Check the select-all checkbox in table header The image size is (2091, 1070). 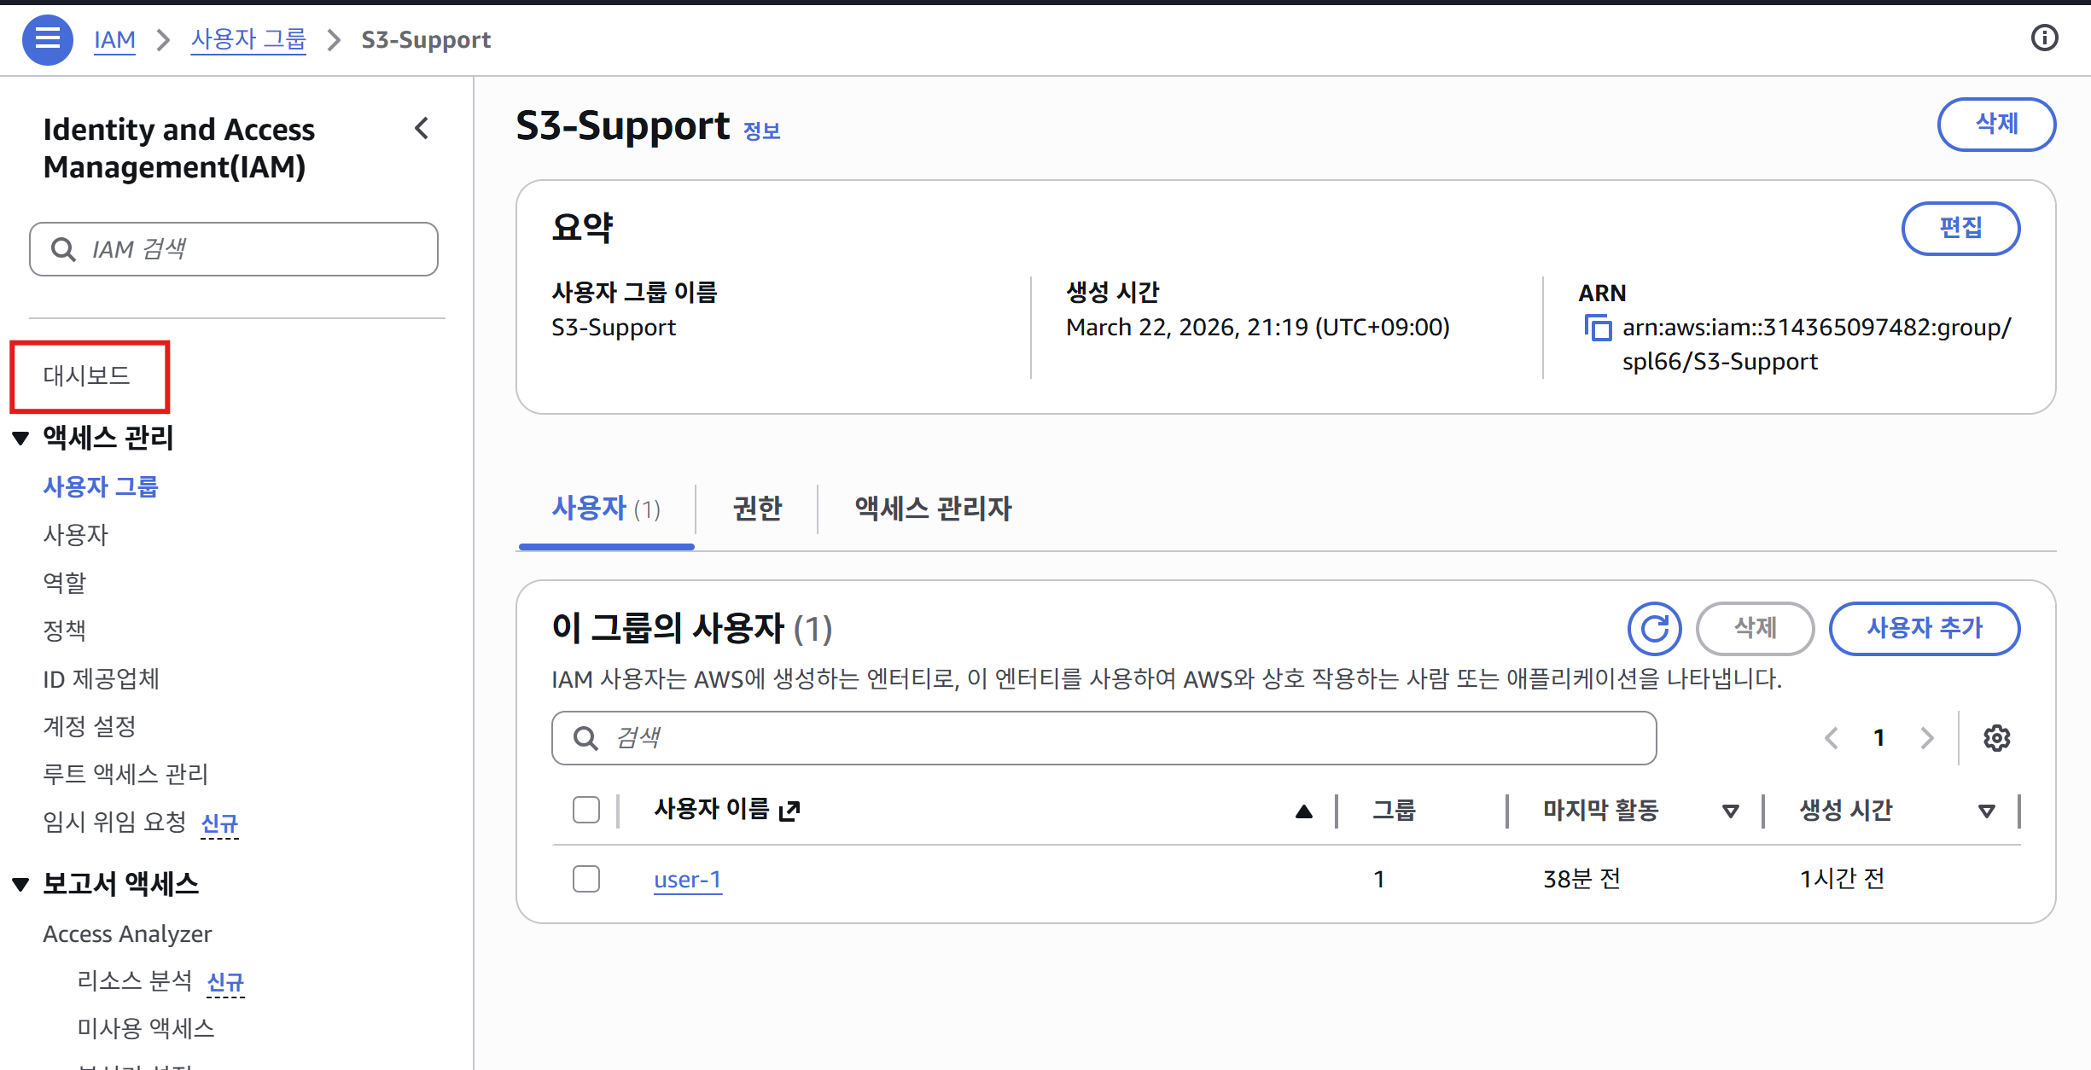pos(586,810)
